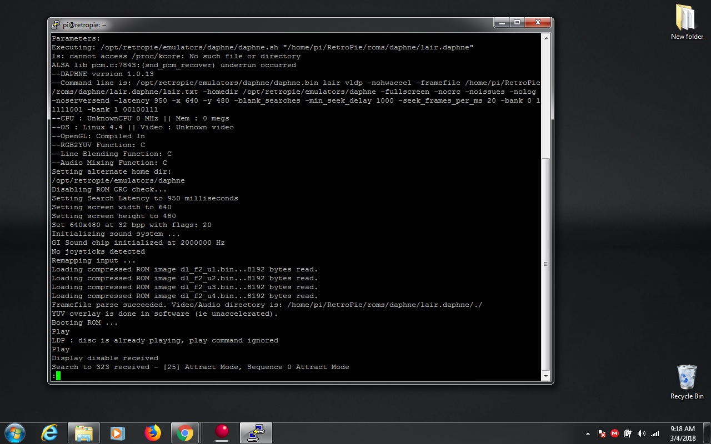This screenshot has height=444, width=711.
Task: Open network signal status in tray
Action: tap(655, 433)
